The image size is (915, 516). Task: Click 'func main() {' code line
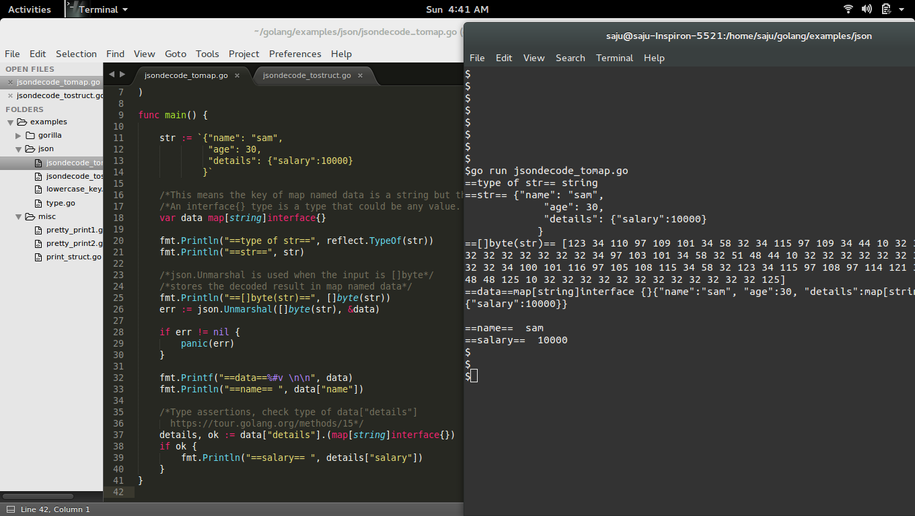point(173,115)
